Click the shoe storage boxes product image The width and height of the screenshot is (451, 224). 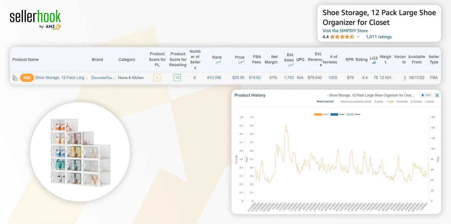(80, 152)
